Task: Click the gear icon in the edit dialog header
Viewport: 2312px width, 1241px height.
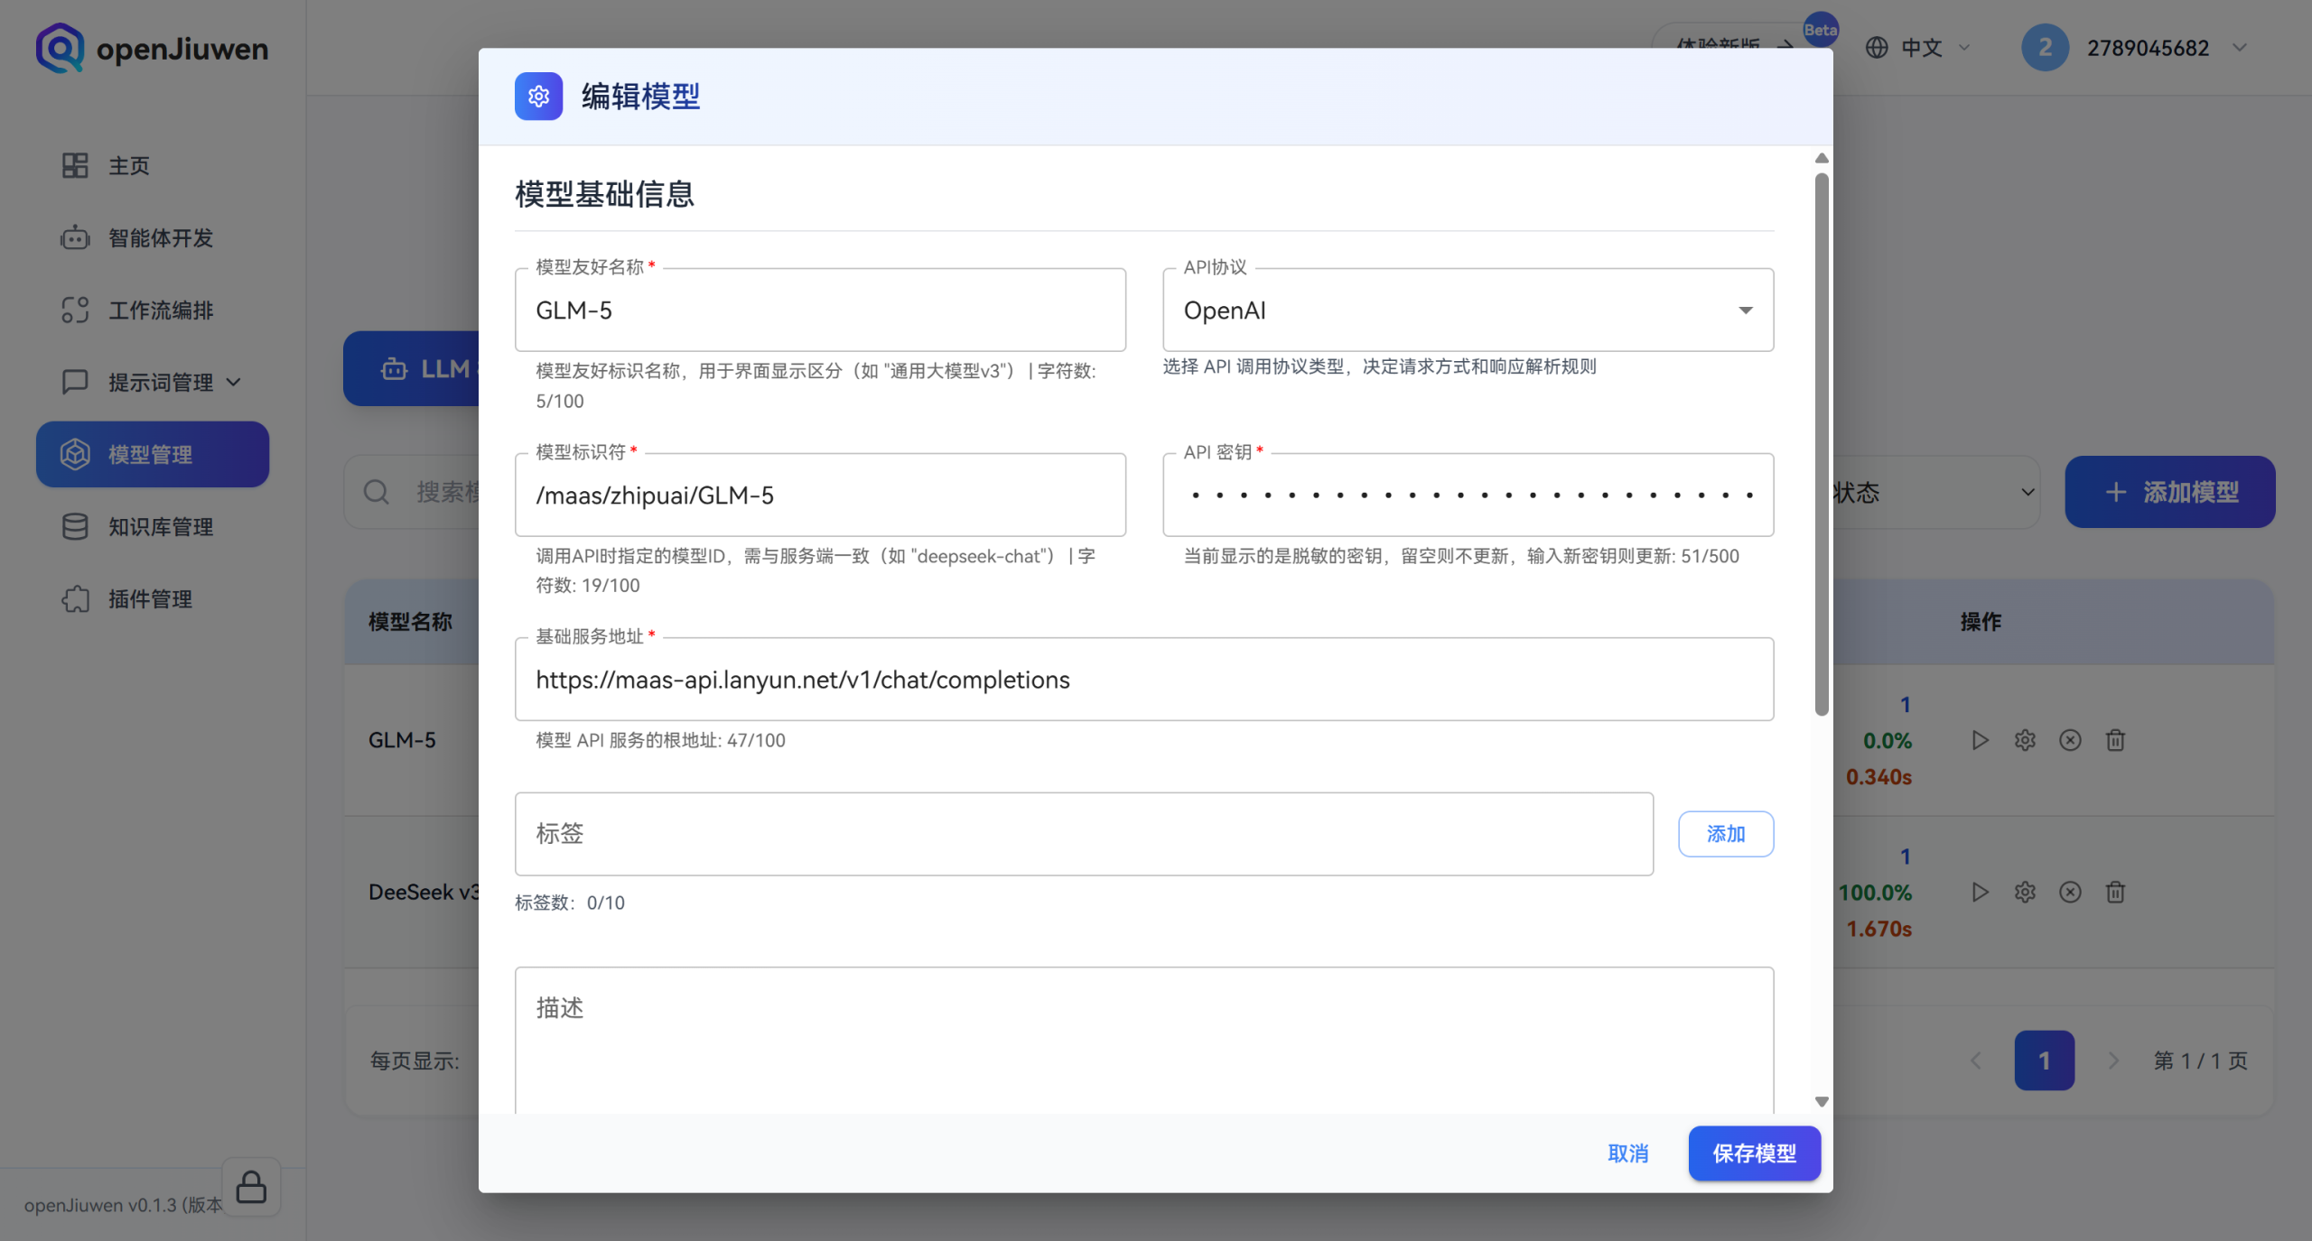Action: point(538,97)
